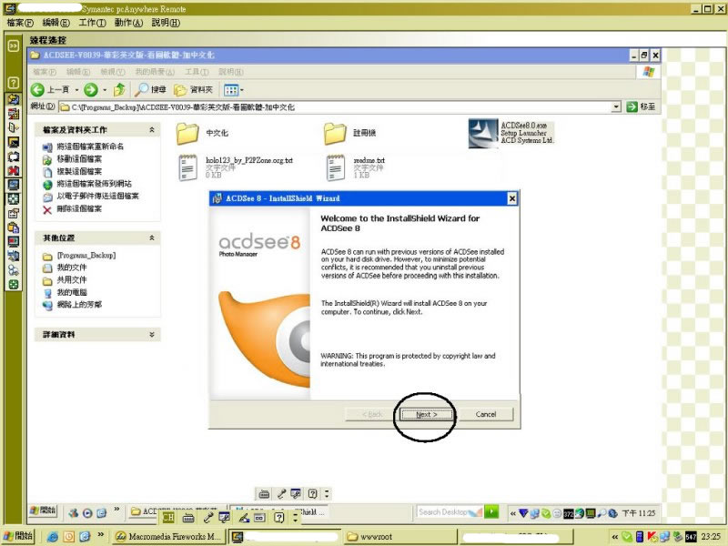Screen dimensions: 728x546
Task: Click the green Forward arrow in Explorer toolbar
Action: click(x=90, y=89)
